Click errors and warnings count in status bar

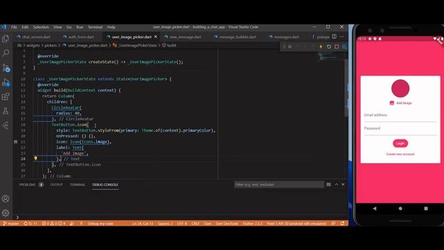click(53, 224)
